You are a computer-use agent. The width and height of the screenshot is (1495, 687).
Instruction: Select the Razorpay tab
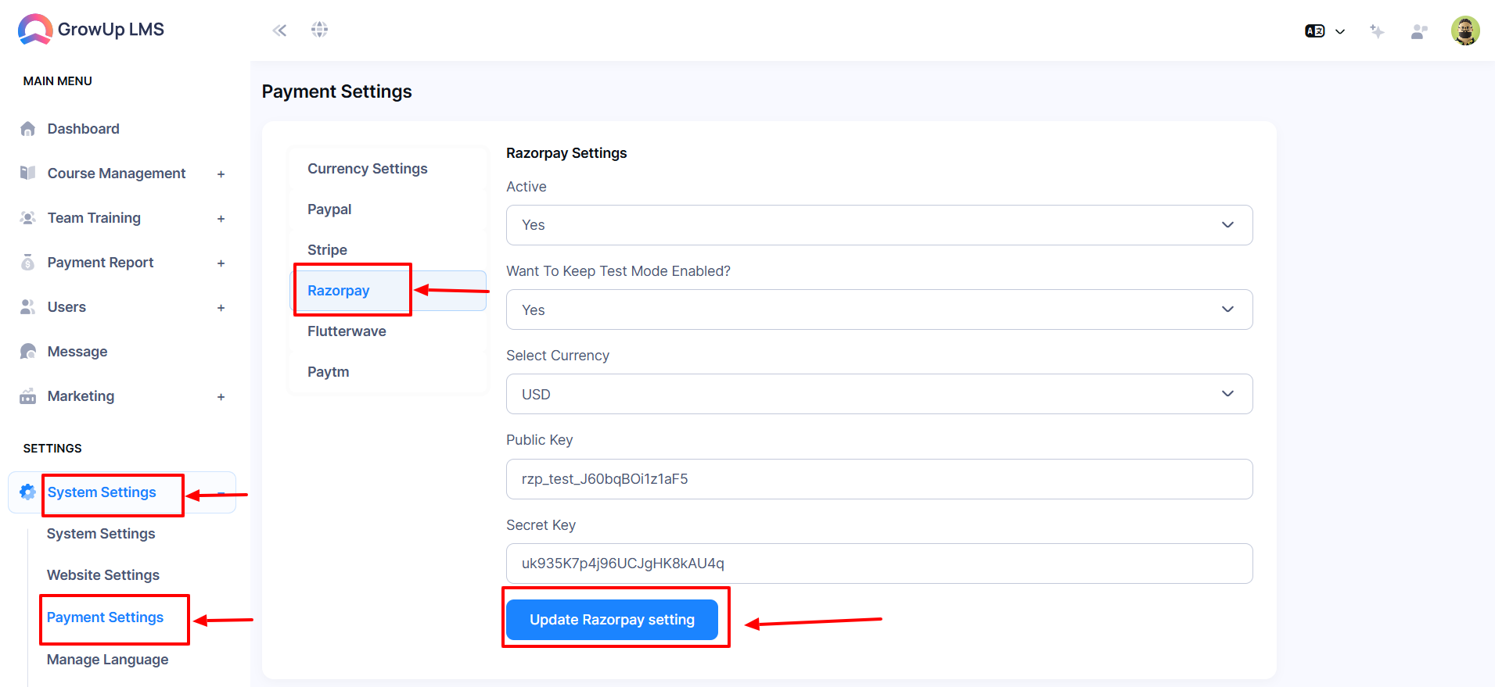point(387,291)
